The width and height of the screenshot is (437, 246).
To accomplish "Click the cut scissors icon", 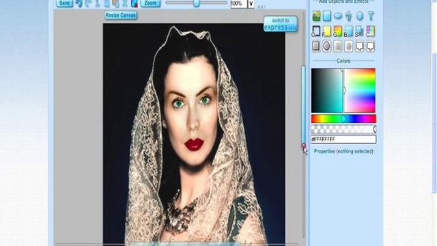I will pos(98,3).
